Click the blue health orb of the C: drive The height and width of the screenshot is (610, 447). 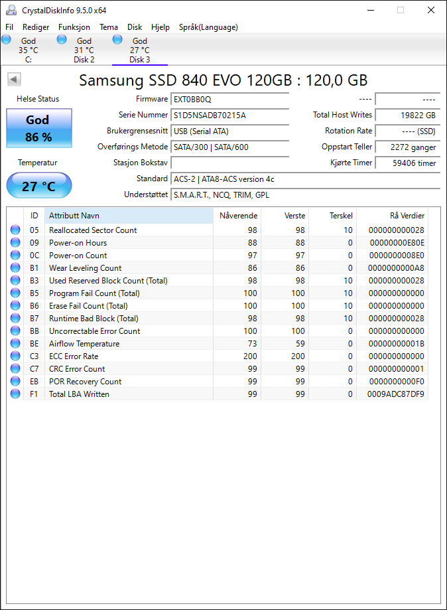(x=6, y=39)
